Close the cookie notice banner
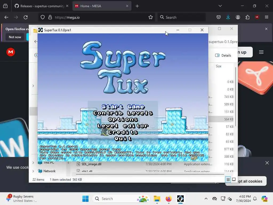The image size is (273, 205). [x=267, y=163]
